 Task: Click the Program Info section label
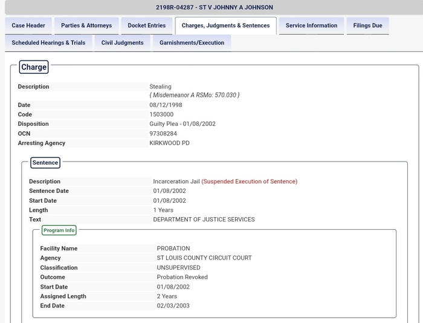pyautogui.click(x=59, y=230)
